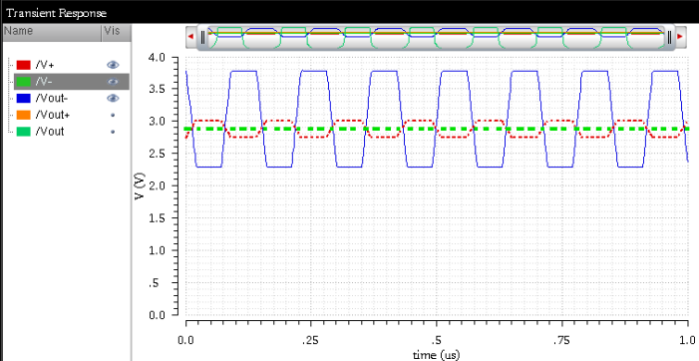Click the teal /Vout color swatch
The height and width of the screenshot is (361, 699).
click(x=23, y=132)
